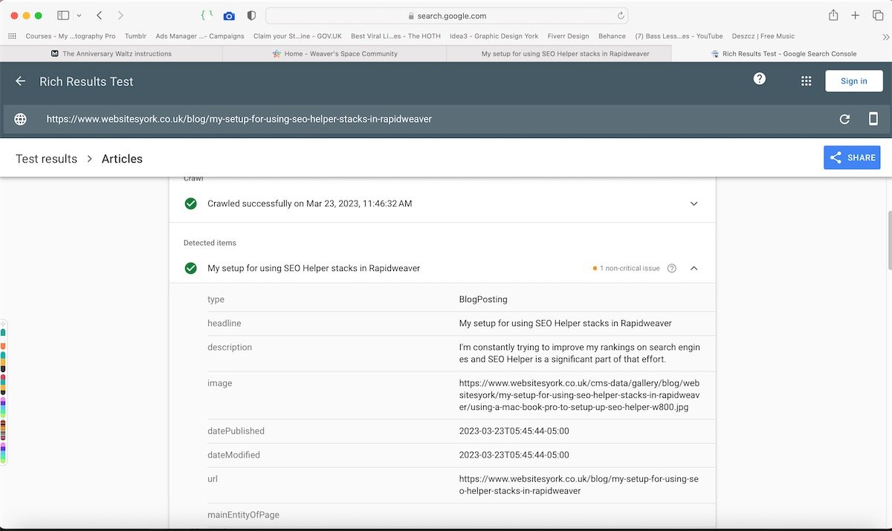The image size is (892, 531).
Task: Go back with Safari's back arrow
Action: point(100,16)
